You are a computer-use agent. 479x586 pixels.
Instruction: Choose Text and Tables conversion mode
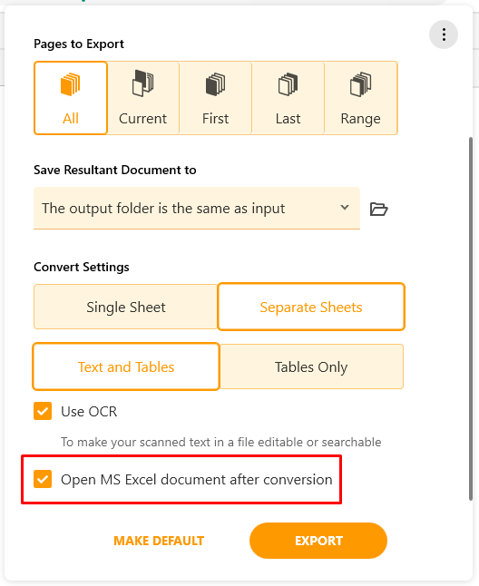(x=126, y=366)
